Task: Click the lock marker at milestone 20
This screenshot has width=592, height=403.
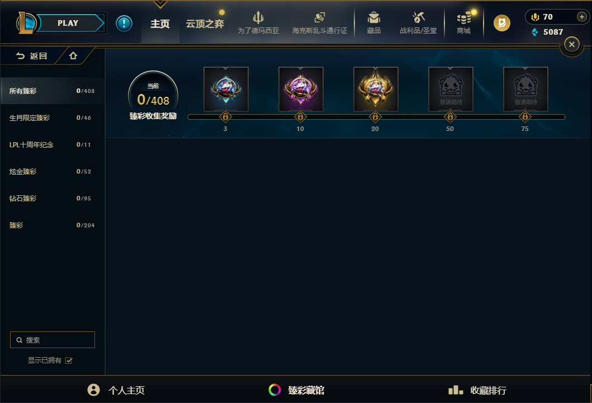Action: tap(375, 117)
